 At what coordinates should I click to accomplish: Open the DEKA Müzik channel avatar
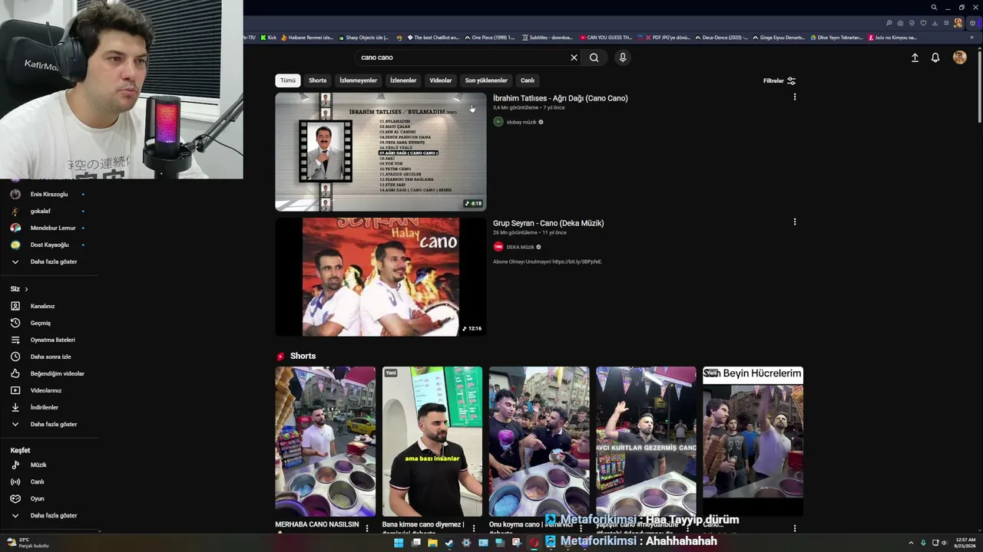click(x=498, y=247)
